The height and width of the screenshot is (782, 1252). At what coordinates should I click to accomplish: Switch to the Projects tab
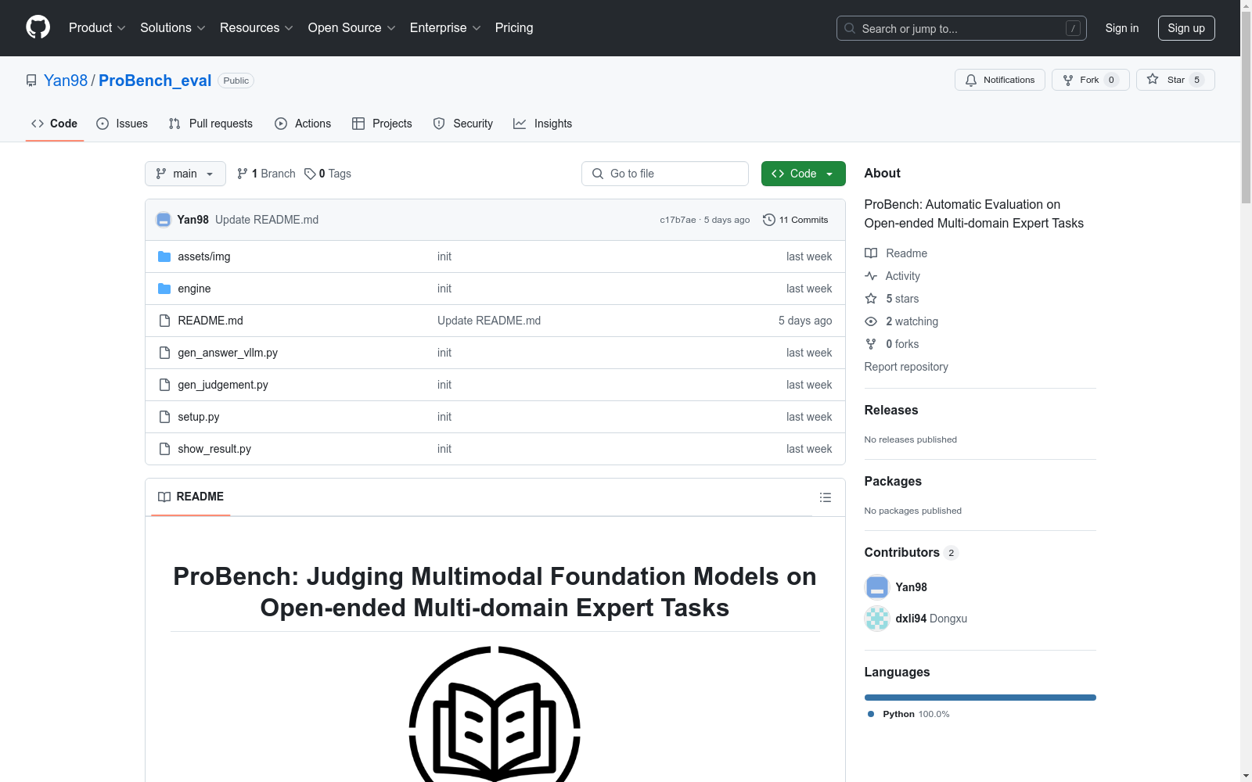click(382, 124)
